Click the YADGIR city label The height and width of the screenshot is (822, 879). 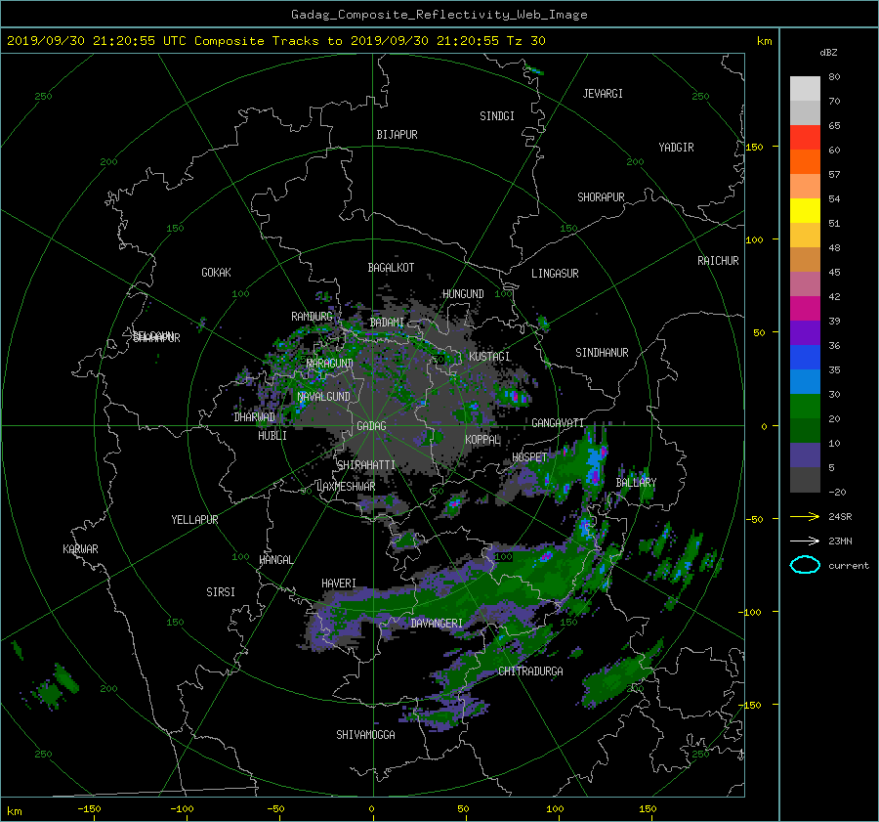click(676, 148)
